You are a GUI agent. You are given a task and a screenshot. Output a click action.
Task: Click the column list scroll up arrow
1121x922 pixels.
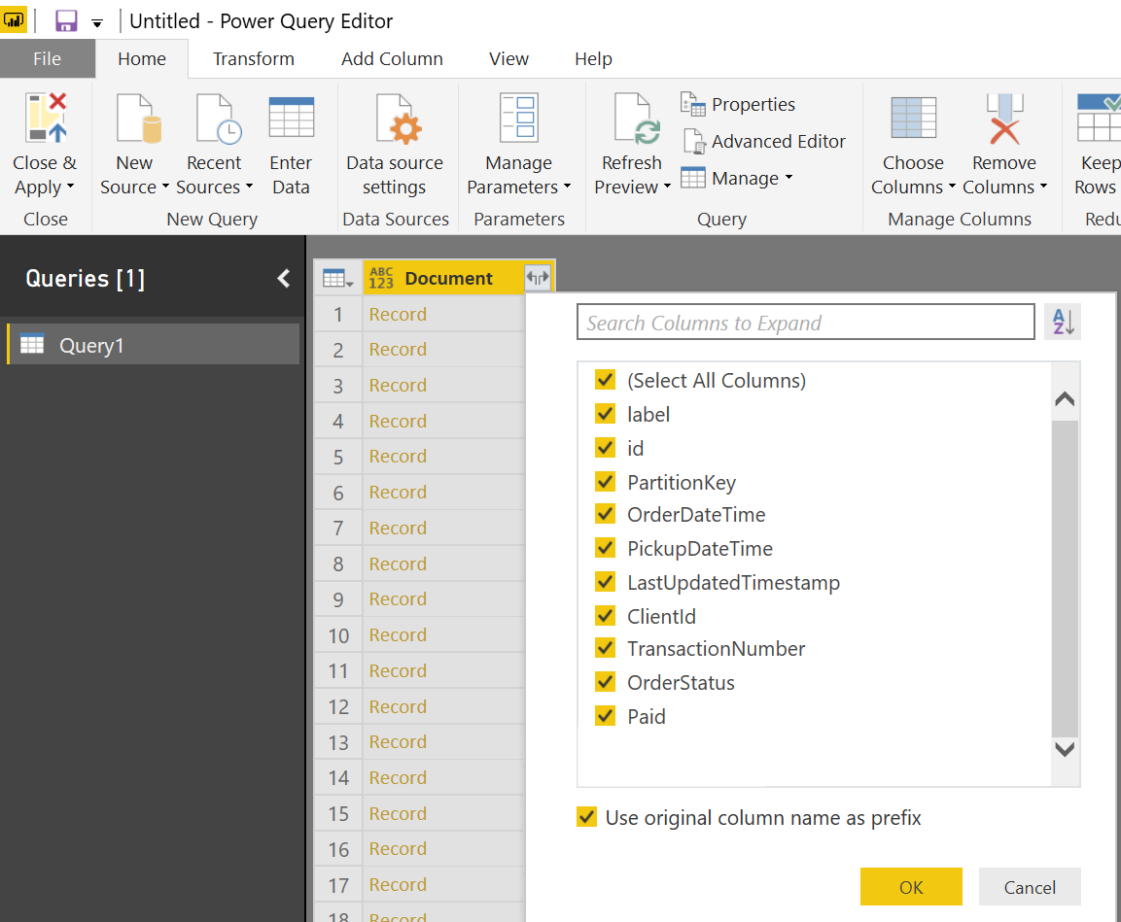click(x=1065, y=398)
